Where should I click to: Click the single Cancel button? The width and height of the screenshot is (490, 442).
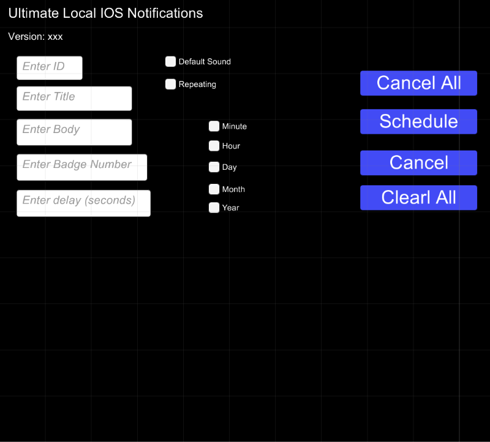pos(418,163)
